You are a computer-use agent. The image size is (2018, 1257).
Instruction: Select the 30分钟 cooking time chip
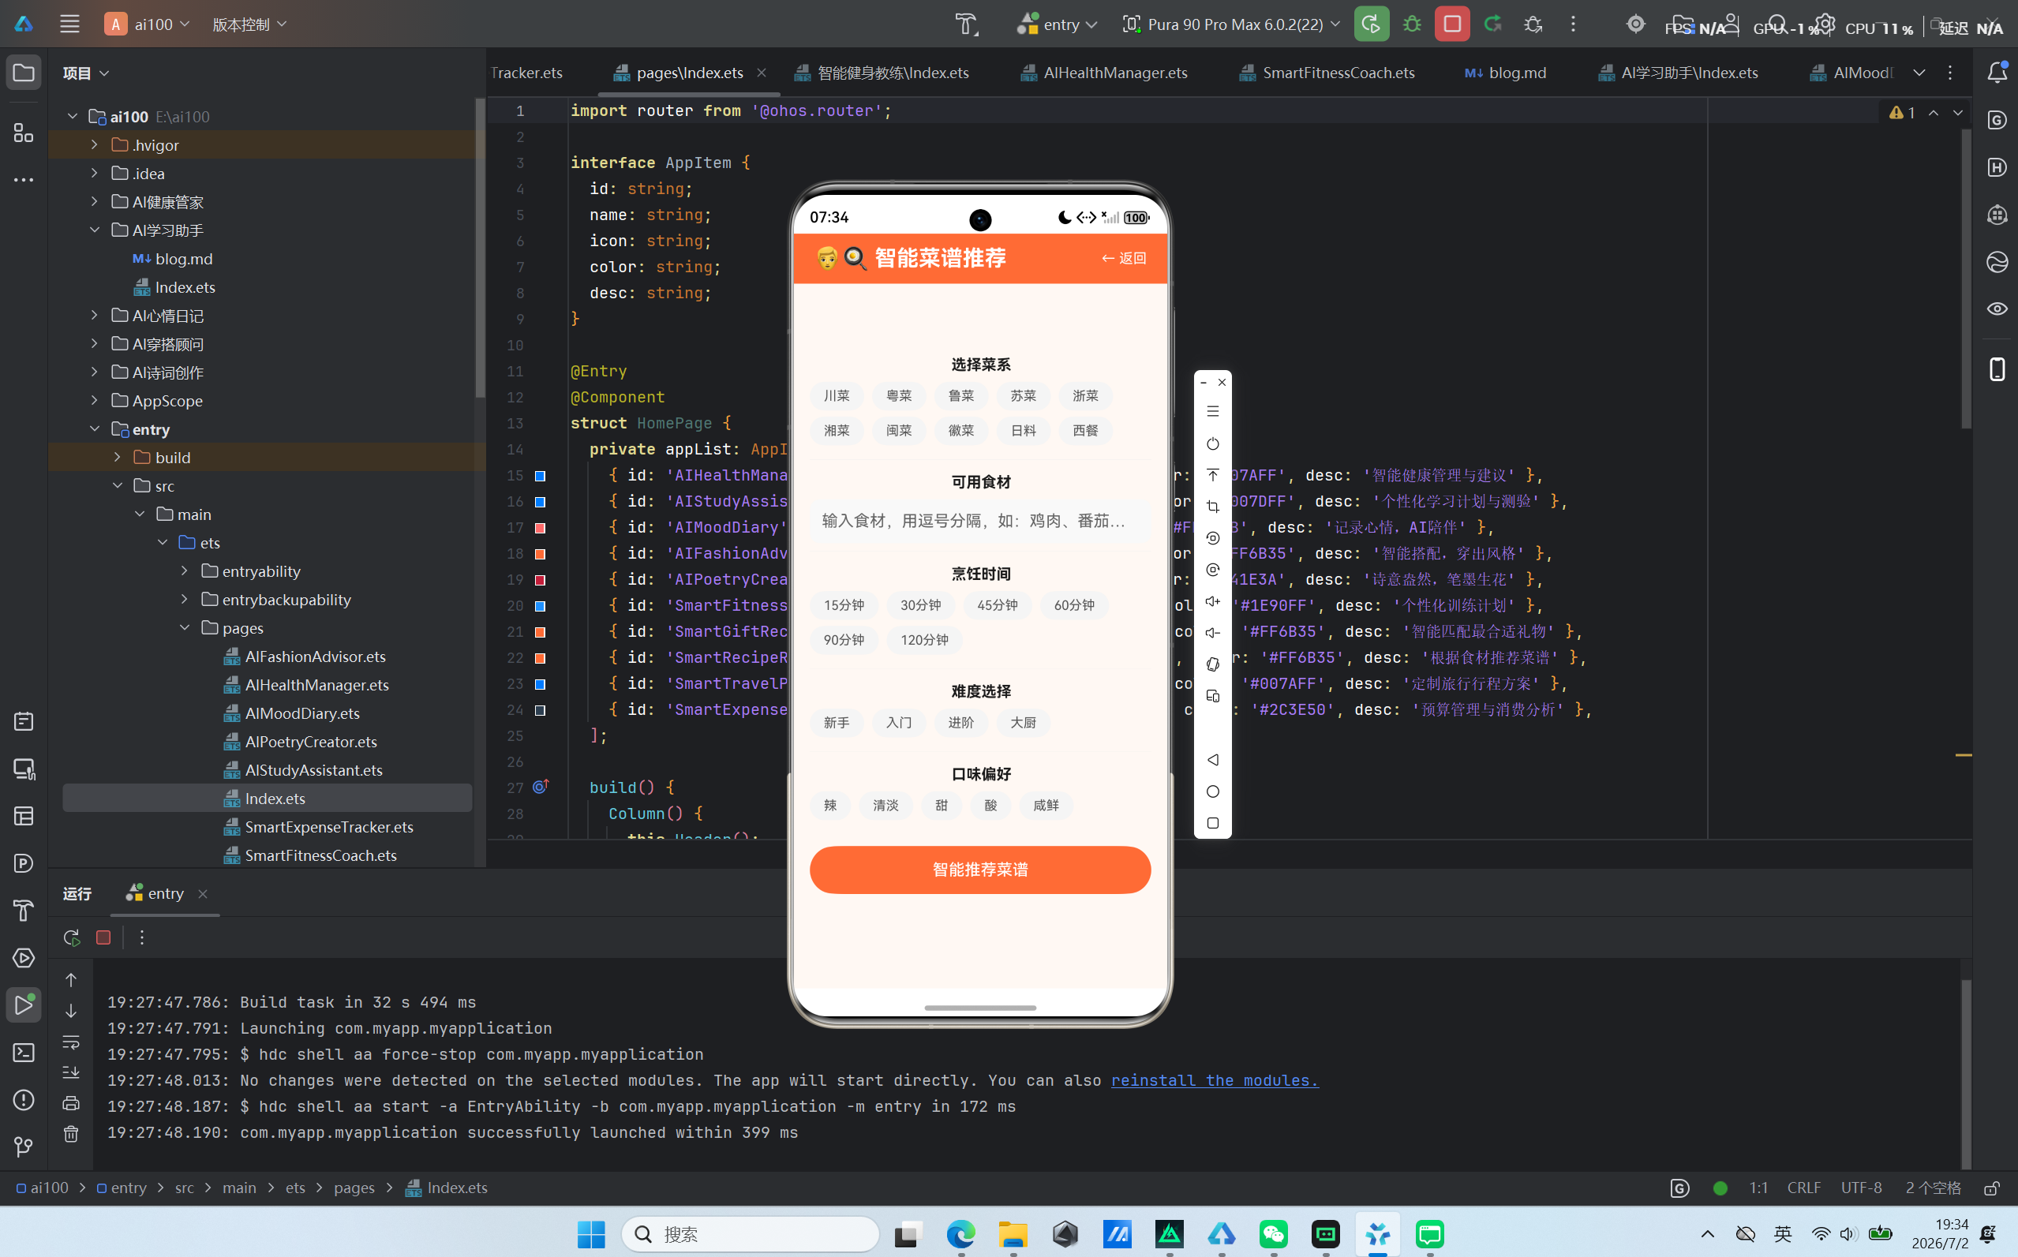[x=920, y=605]
